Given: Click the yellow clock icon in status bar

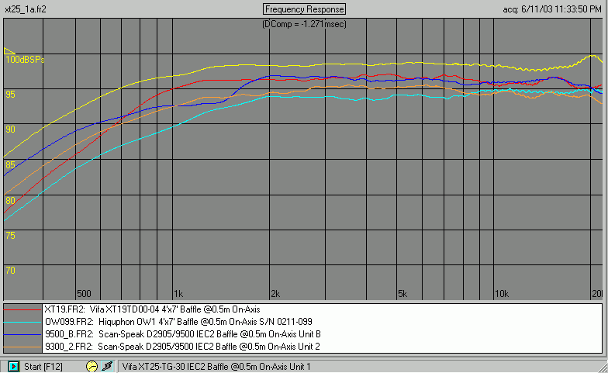Looking at the screenshot, I should 92,366.
